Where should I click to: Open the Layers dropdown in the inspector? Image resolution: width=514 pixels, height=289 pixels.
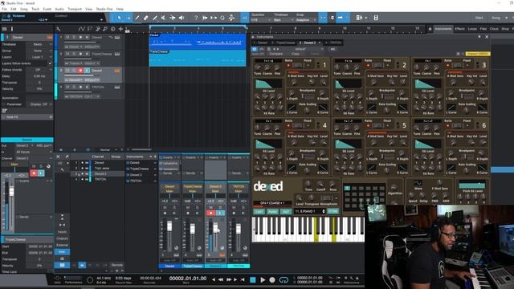click(x=39, y=57)
